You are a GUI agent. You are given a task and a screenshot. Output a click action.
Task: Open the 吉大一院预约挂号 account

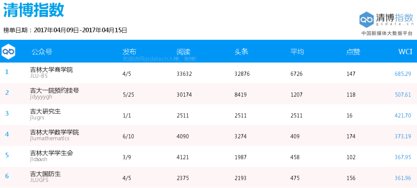(54, 91)
